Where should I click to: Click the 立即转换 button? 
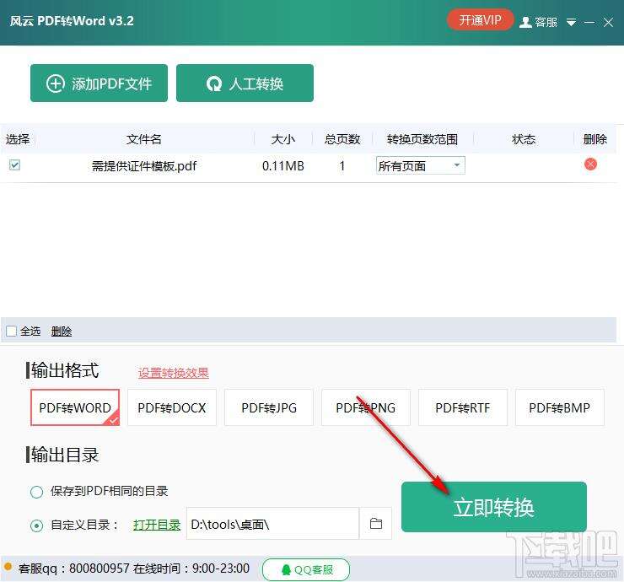[x=494, y=507]
